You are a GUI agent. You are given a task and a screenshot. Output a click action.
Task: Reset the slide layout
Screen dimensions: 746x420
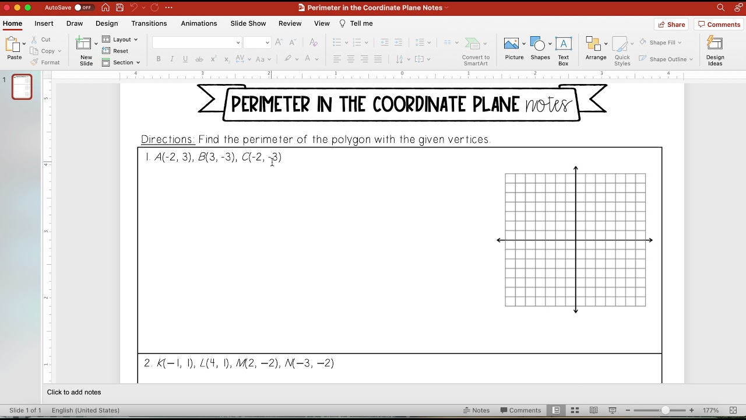tap(115, 51)
